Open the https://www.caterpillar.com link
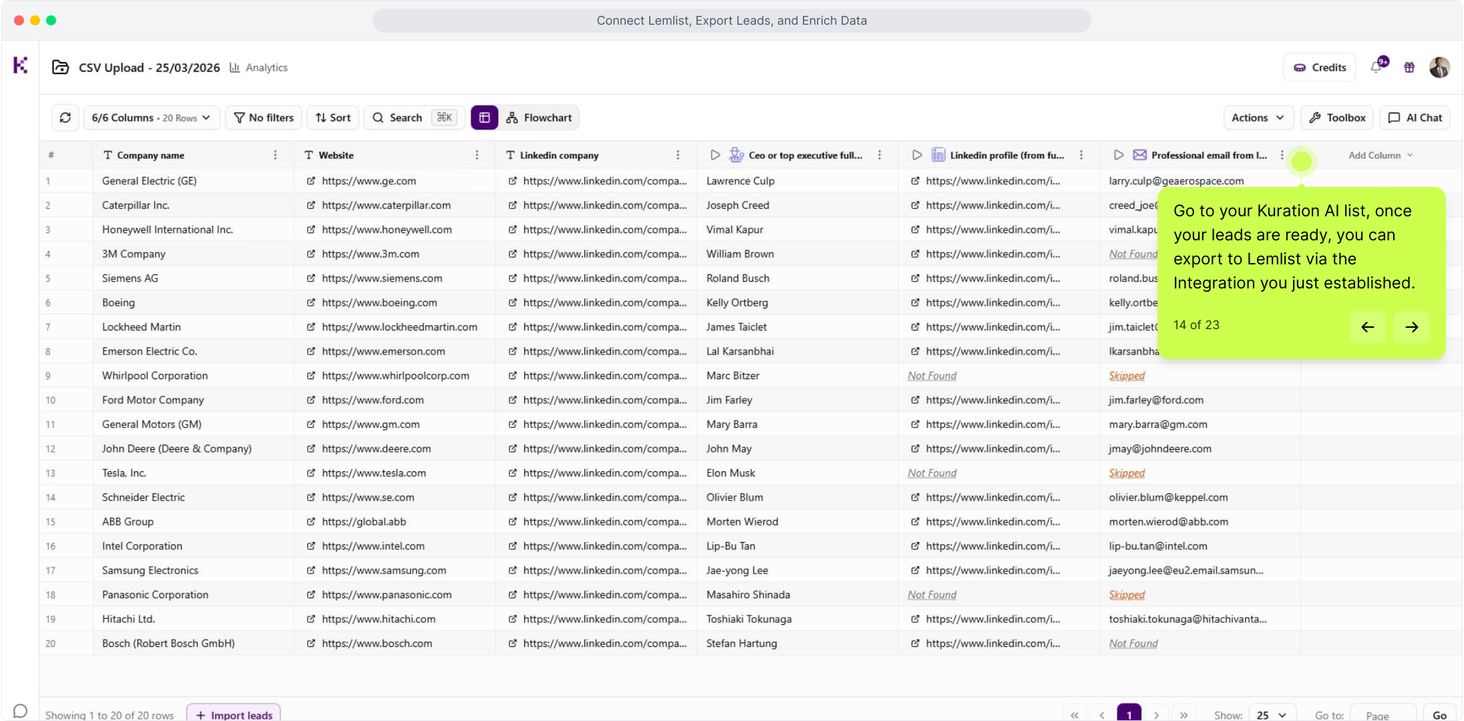 386,206
